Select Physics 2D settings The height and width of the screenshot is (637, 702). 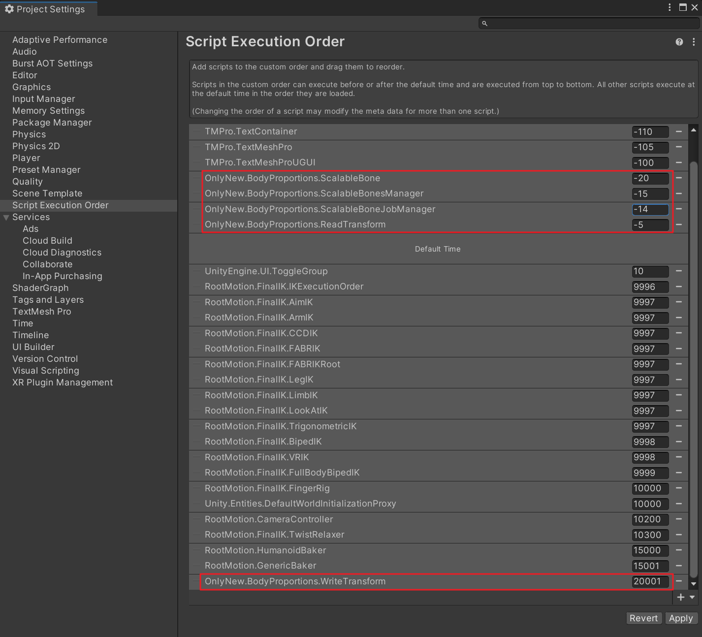pos(36,146)
